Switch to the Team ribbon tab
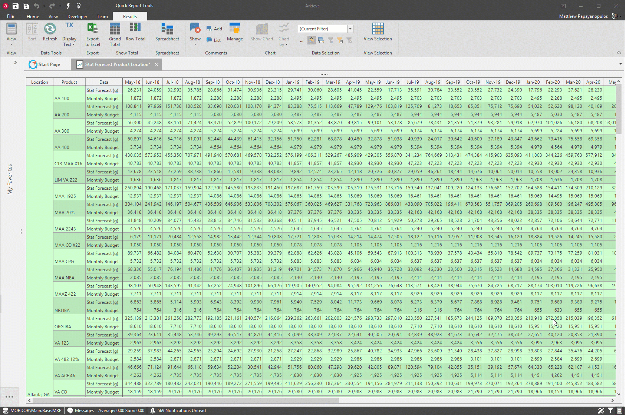The height and width of the screenshot is (415, 626). click(x=102, y=16)
